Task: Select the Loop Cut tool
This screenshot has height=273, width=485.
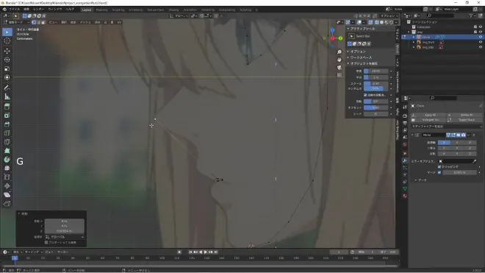Action: coord(7,133)
